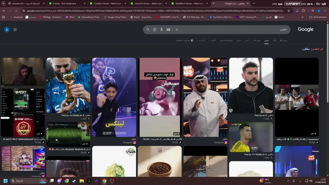
Task: Open the Chrome extensions puzzle icon
Action: point(304,11)
